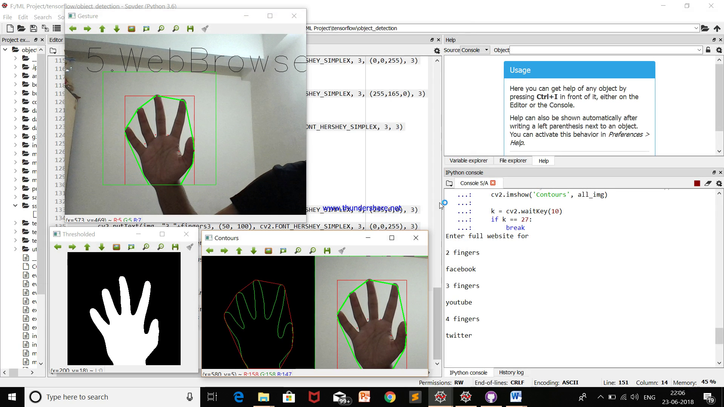Click left arrow in Thresholded window toolbar
Viewport: 724px width, 407px height.
pos(58,247)
